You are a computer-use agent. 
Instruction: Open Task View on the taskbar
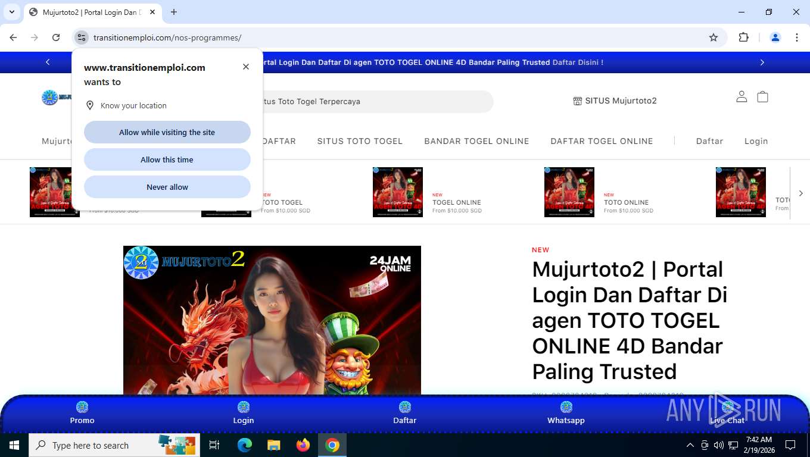(x=214, y=445)
